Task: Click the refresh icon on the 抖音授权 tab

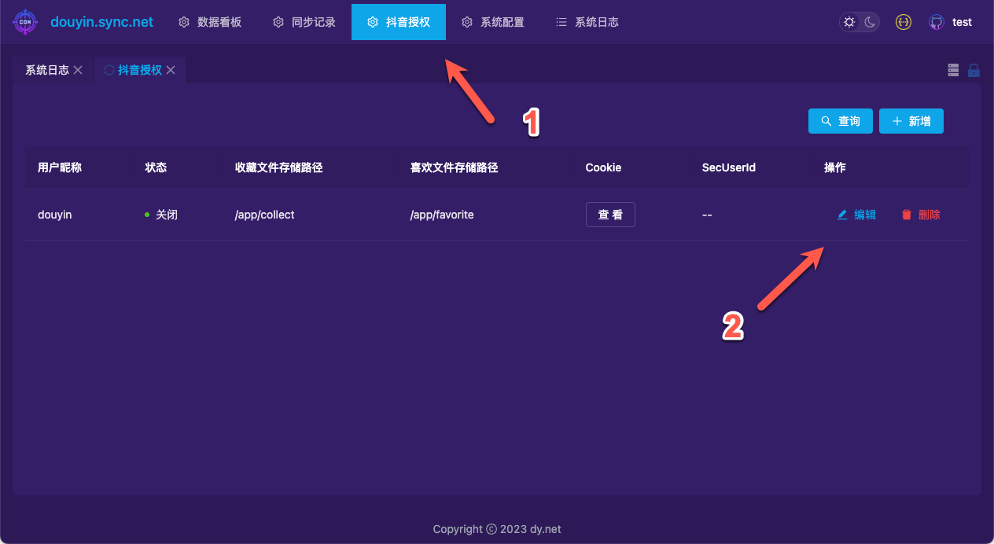Action: pyautogui.click(x=108, y=69)
